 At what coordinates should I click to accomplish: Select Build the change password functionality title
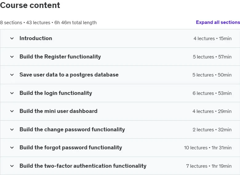72,129
